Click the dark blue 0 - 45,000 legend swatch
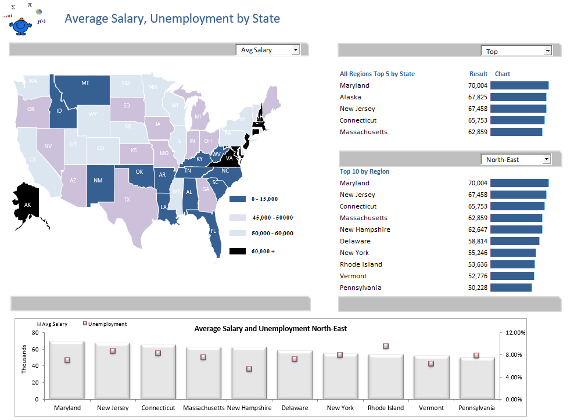This screenshot has width=574, height=420. coord(237,199)
